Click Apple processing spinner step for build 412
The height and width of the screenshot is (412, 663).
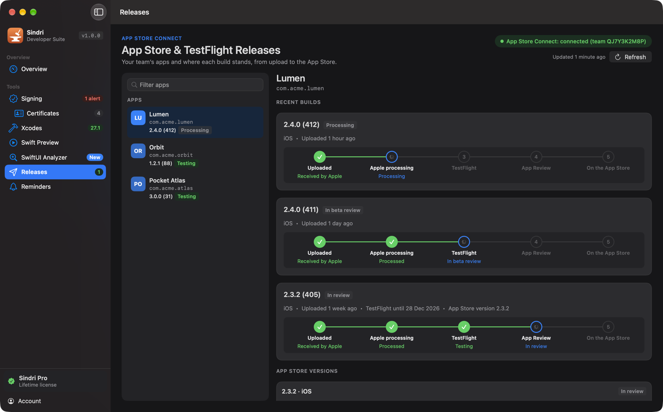[x=392, y=157]
